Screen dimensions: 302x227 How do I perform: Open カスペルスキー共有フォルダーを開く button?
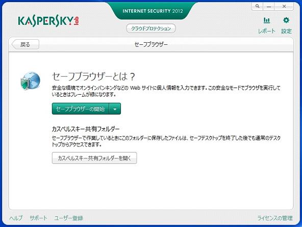pos(94,158)
